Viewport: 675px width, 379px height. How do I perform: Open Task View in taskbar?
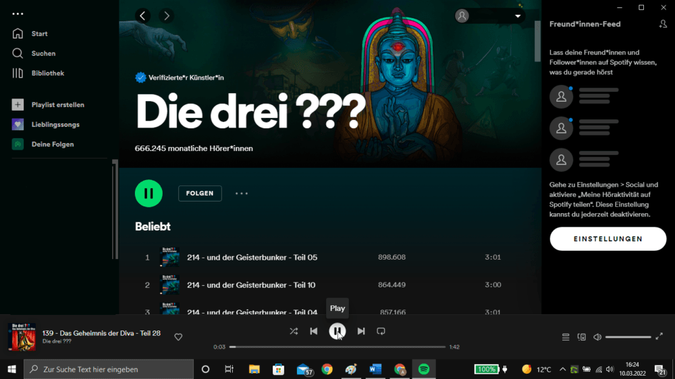pos(229,369)
